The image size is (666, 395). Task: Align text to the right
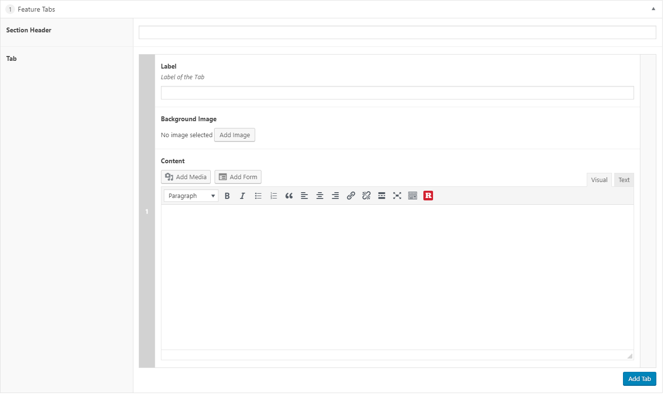point(335,196)
